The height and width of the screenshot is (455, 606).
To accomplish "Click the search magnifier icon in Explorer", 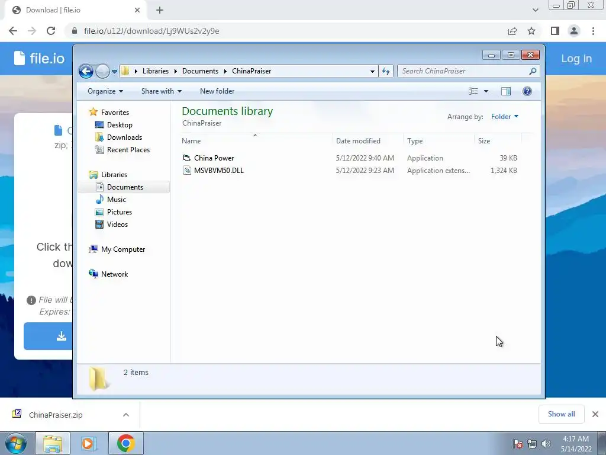I will coord(533,71).
